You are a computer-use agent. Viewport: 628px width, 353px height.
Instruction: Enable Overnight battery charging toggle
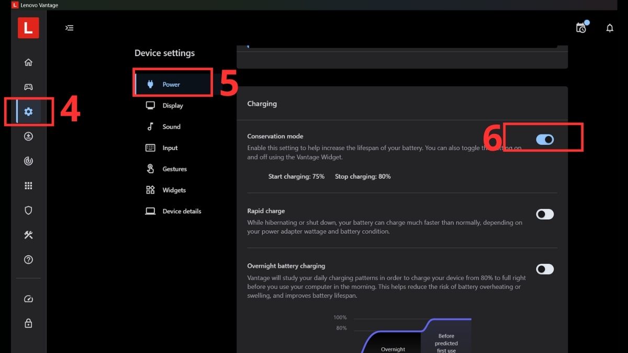545,269
